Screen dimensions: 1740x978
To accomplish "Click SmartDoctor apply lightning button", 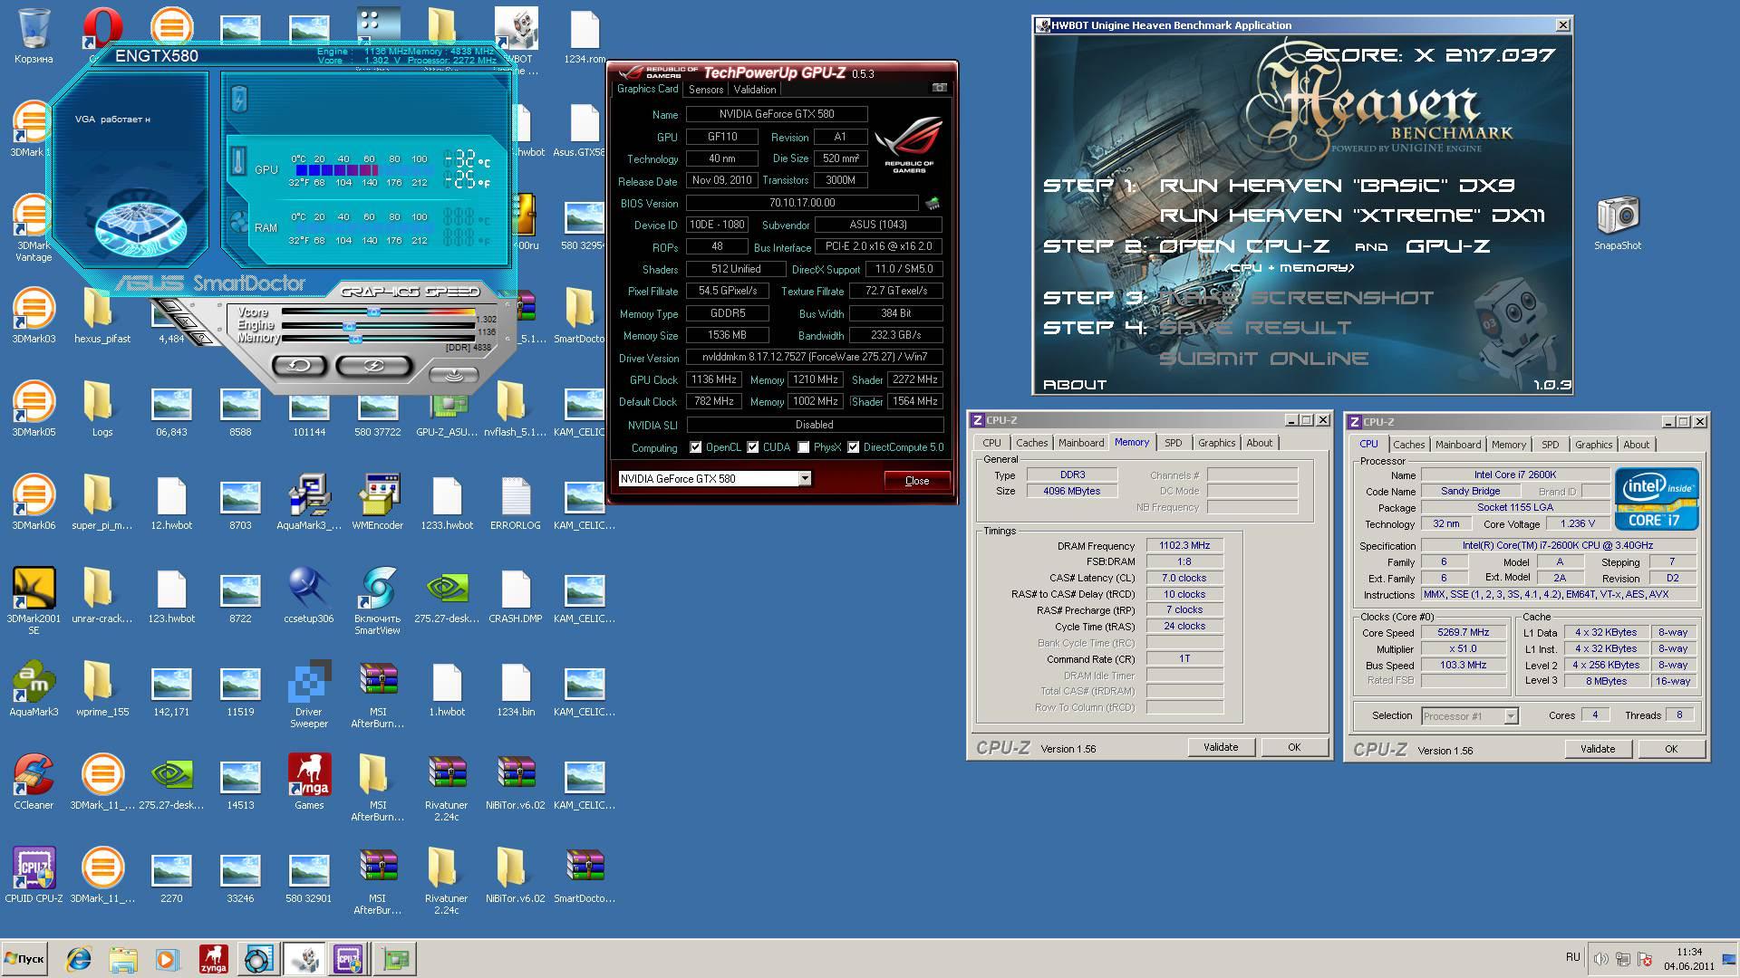I will click(373, 365).
